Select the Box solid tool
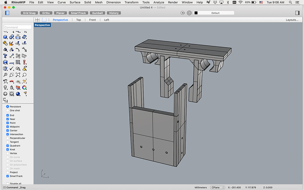304x190 pixels. (5, 37)
